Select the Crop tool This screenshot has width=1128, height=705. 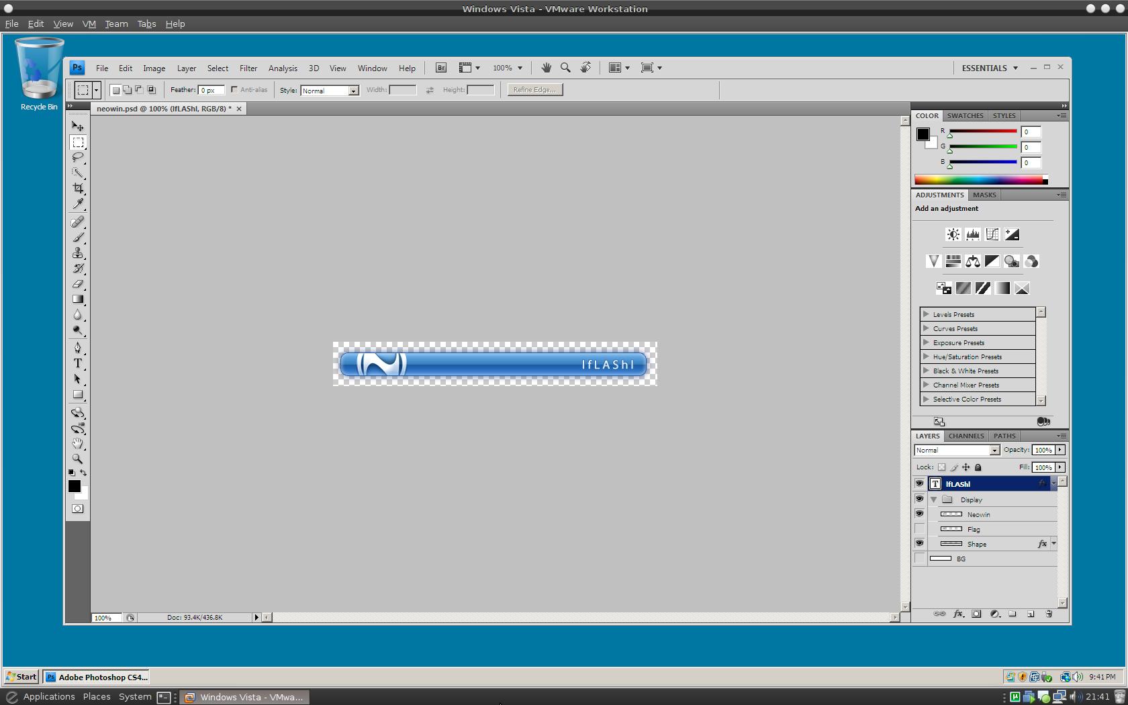78,188
